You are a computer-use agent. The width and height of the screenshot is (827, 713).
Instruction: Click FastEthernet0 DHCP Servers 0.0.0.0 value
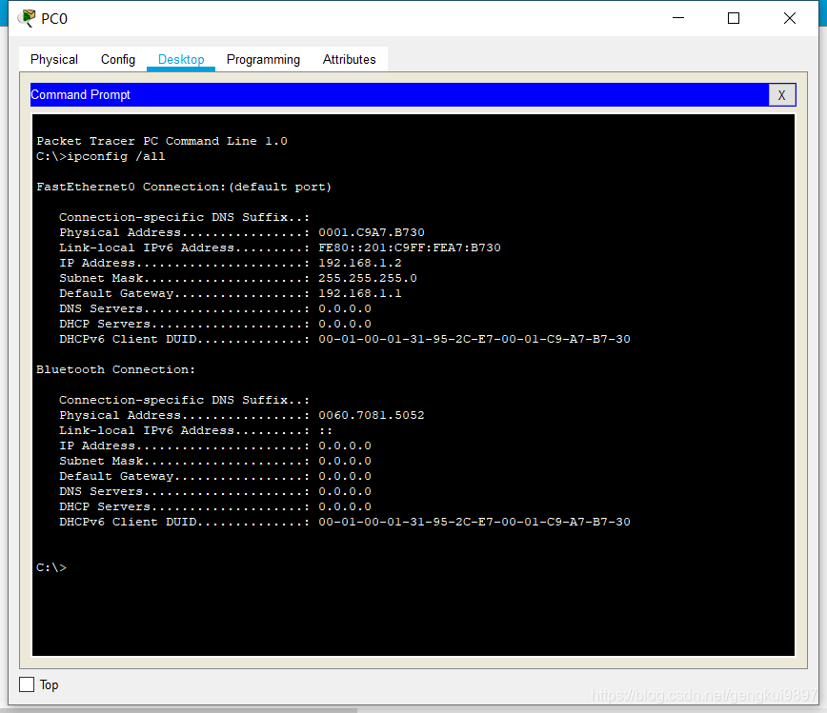344,324
